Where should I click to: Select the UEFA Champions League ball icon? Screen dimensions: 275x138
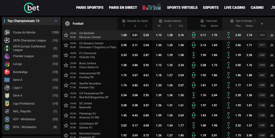point(7,40)
